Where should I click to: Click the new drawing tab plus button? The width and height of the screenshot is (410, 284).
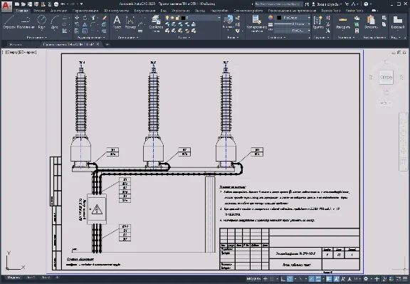pos(107,44)
